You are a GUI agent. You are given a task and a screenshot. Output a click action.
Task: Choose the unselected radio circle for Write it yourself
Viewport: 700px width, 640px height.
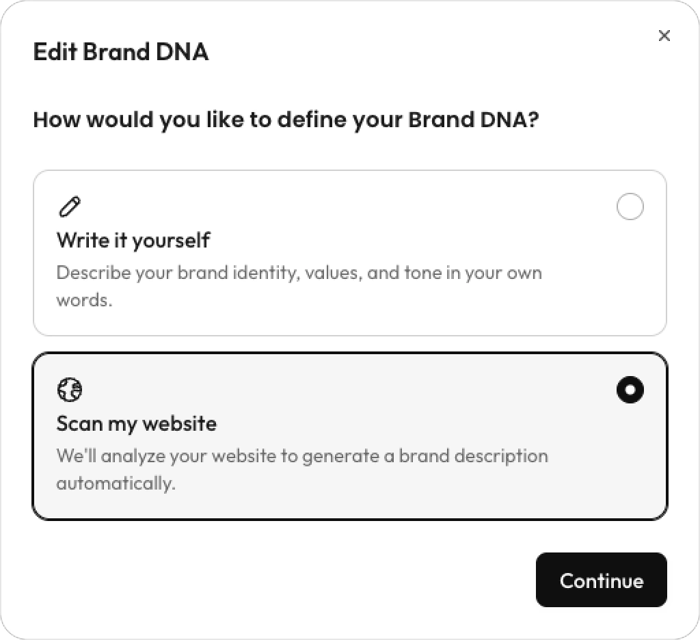click(x=630, y=206)
